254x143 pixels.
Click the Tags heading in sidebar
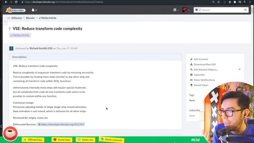click(x=192, y=95)
